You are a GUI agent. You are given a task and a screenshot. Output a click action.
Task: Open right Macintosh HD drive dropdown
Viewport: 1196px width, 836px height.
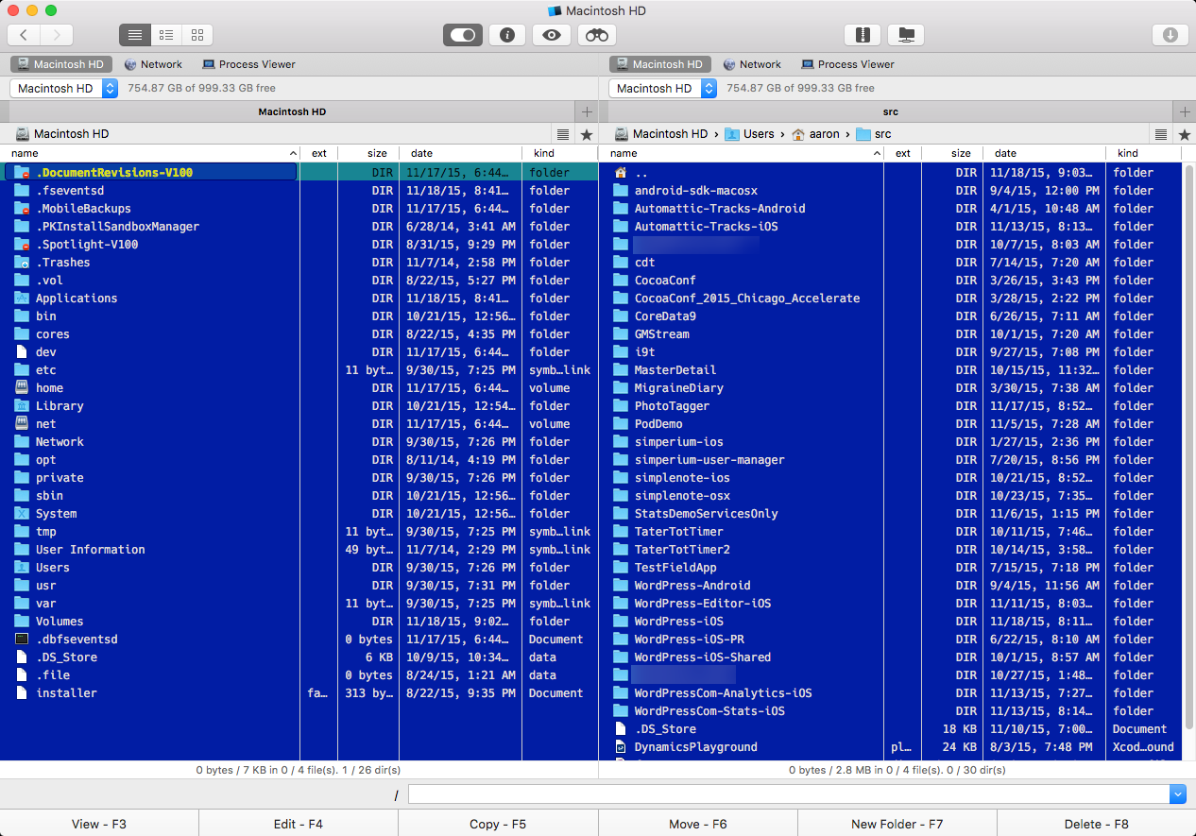pyautogui.click(x=663, y=88)
